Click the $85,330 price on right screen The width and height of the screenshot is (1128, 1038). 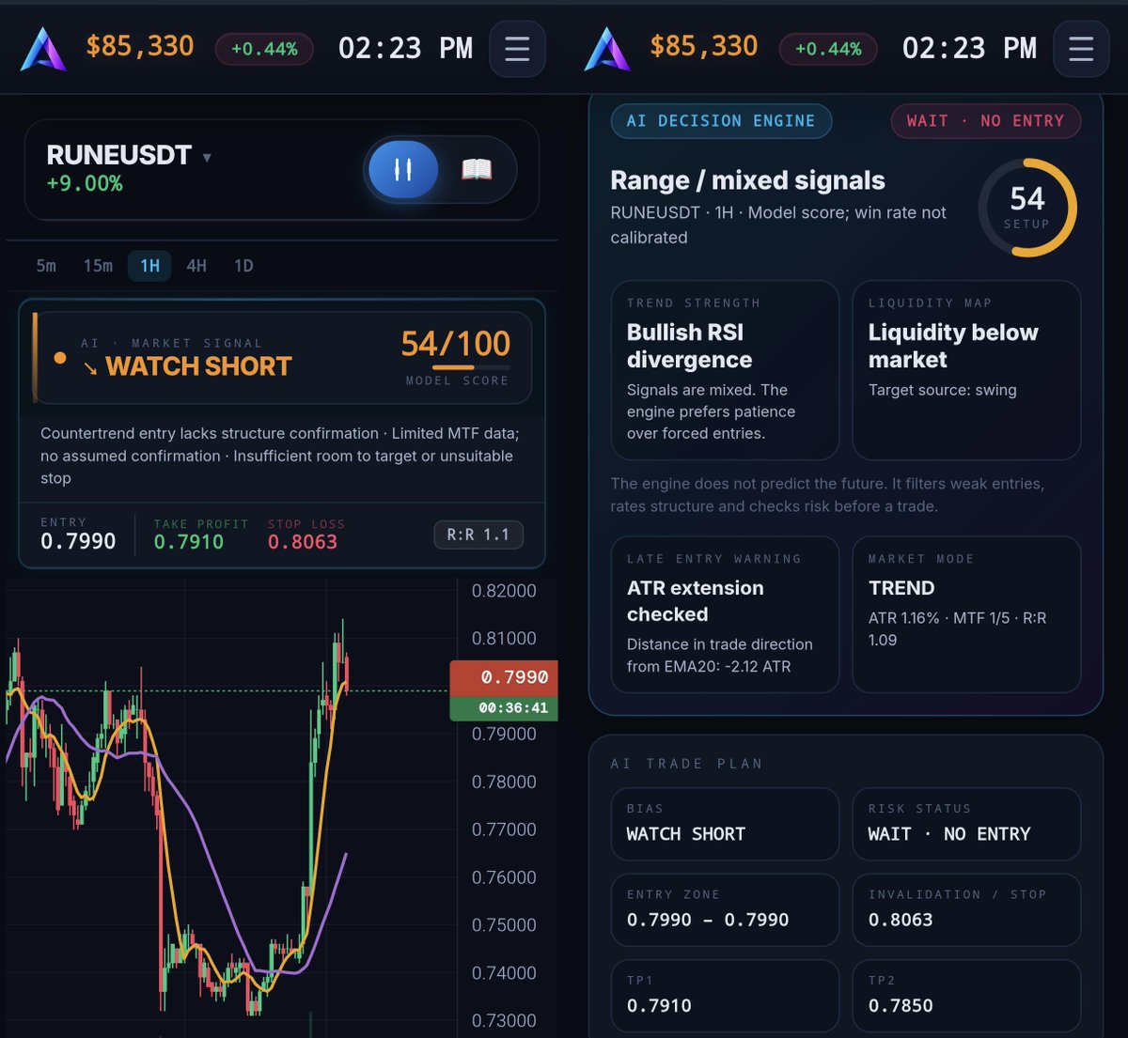coord(704,46)
